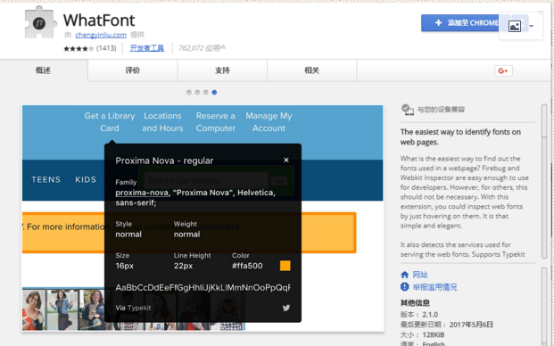Screen dimensions: 554x346
Task: Open the 开发者工具 category link
Action: tap(146, 48)
